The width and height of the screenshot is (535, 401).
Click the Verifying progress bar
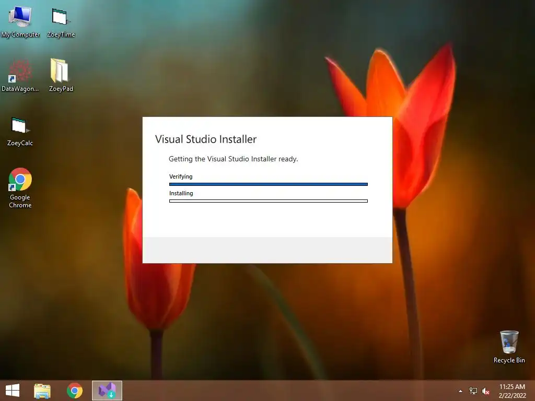pos(269,184)
